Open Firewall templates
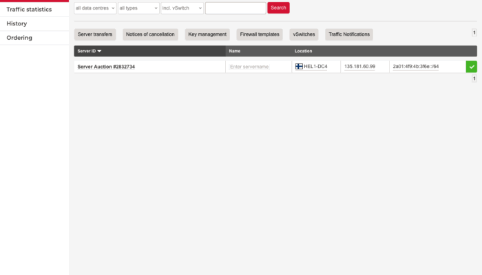The height and width of the screenshot is (275, 482). pos(260,34)
